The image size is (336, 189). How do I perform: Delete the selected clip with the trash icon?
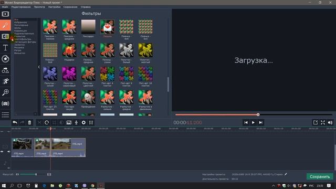(x=29, y=122)
